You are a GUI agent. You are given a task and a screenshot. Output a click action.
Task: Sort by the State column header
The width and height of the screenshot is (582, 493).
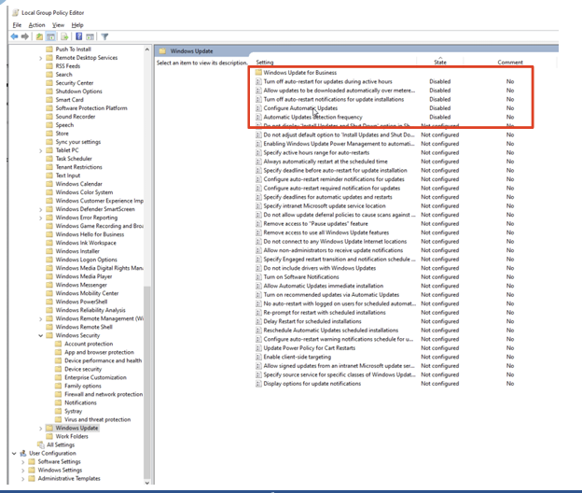click(440, 62)
